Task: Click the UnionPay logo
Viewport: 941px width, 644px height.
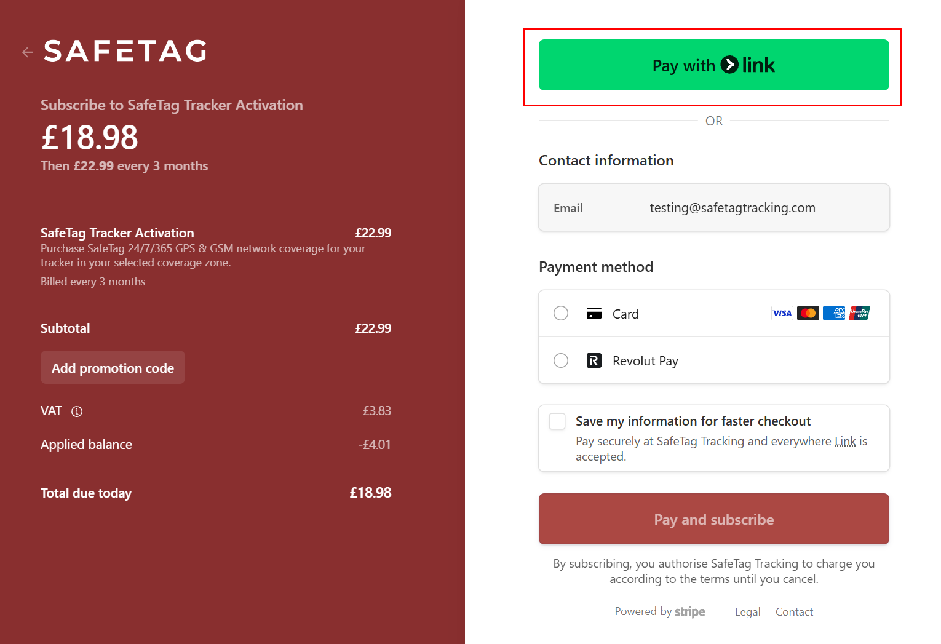Action: pos(859,313)
